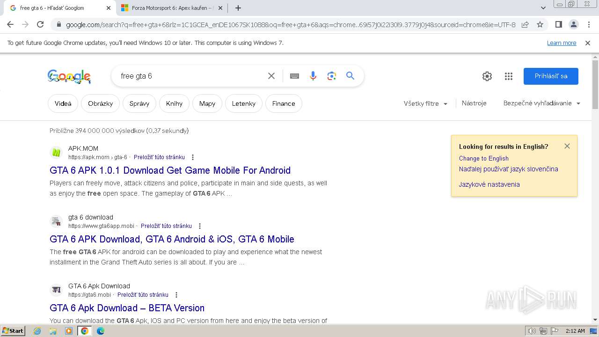
Task: Open Jazykové nastavenia language settings
Action: point(489,184)
